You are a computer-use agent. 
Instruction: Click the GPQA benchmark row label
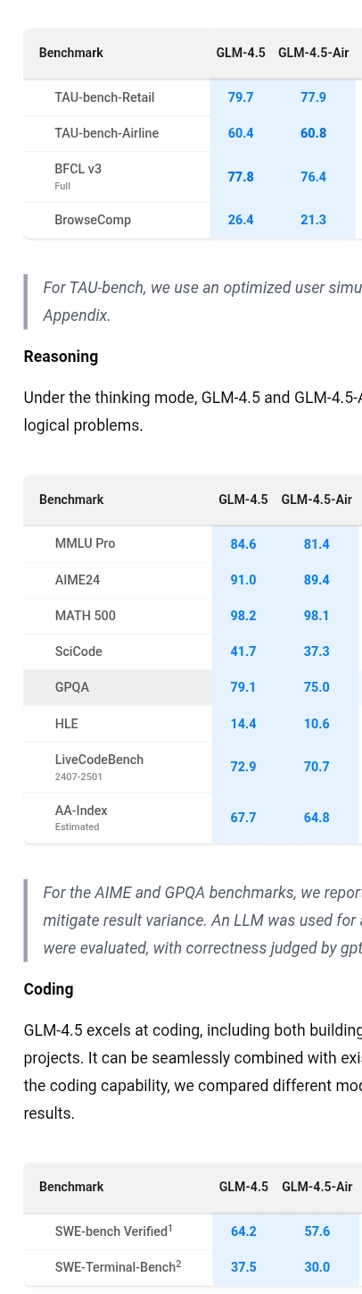click(x=72, y=687)
